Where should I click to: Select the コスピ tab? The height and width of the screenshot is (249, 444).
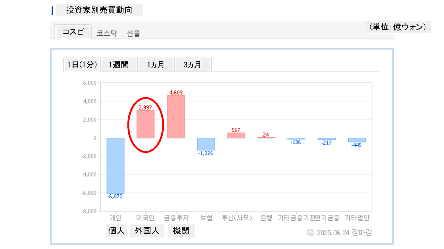73,32
